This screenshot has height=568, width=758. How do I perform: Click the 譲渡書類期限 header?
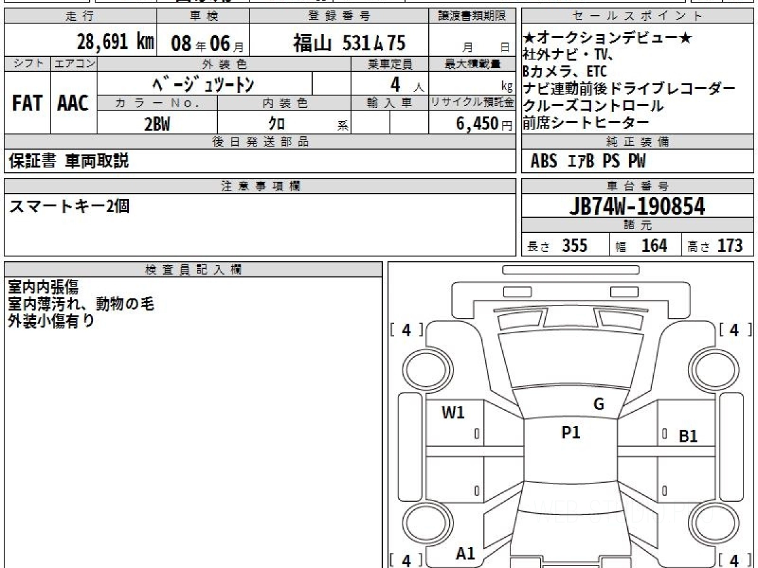472,16
